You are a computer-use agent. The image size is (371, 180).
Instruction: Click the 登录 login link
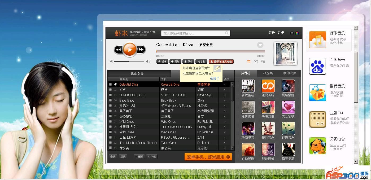coord(272,33)
